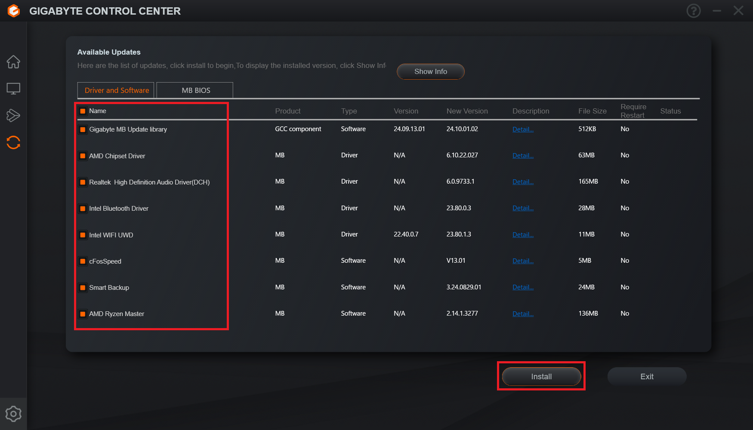Image resolution: width=753 pixels, height=430 pixels.
Task: Open the Home page from sidebar
Action: pos(13,62)
